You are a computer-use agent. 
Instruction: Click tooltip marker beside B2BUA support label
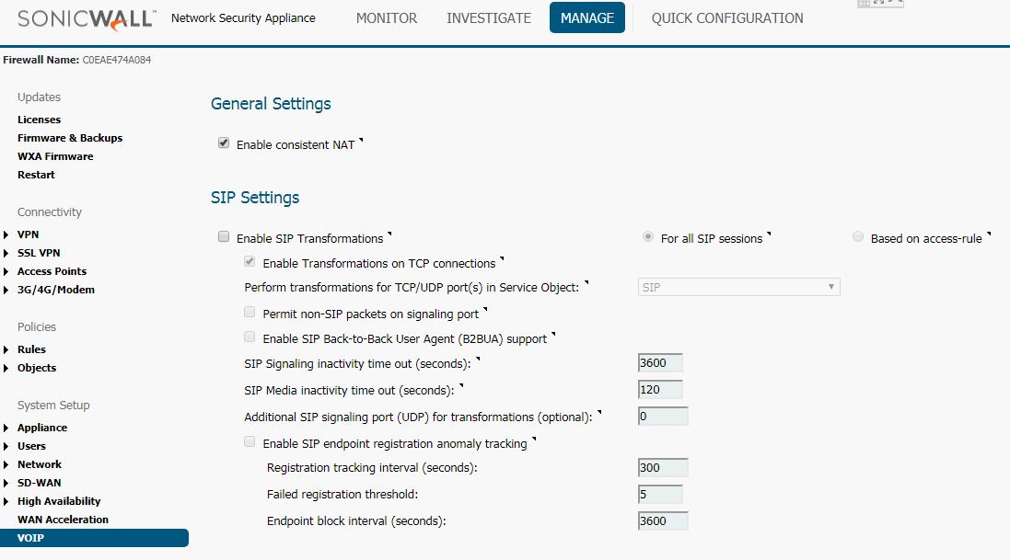[553, 334]
